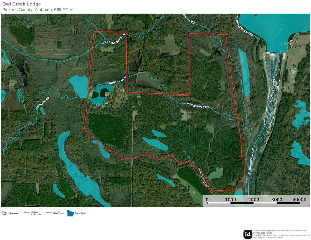Click the 1000 mark on scale bar
This screenshot has width=311, height=240.
coord(230,200)
